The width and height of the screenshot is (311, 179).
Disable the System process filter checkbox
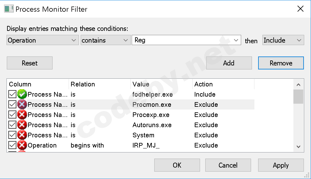(12, 135)
